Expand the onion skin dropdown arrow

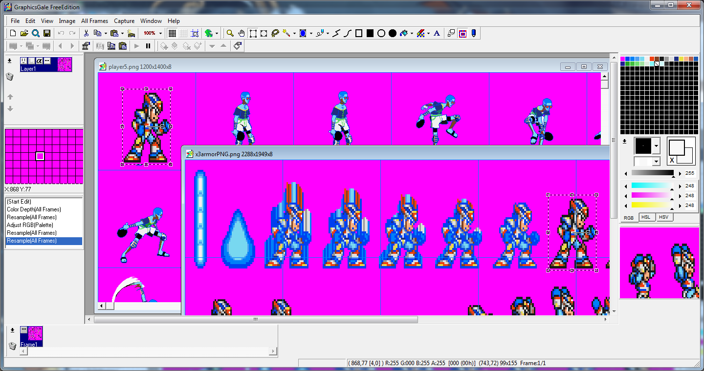(217, 33)
